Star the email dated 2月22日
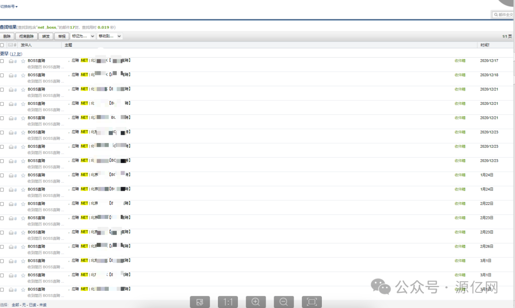Screen dimensions: 515x308 (x=23, y=204)
